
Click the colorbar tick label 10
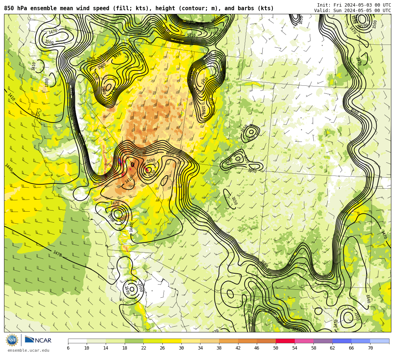pos(87,348)
